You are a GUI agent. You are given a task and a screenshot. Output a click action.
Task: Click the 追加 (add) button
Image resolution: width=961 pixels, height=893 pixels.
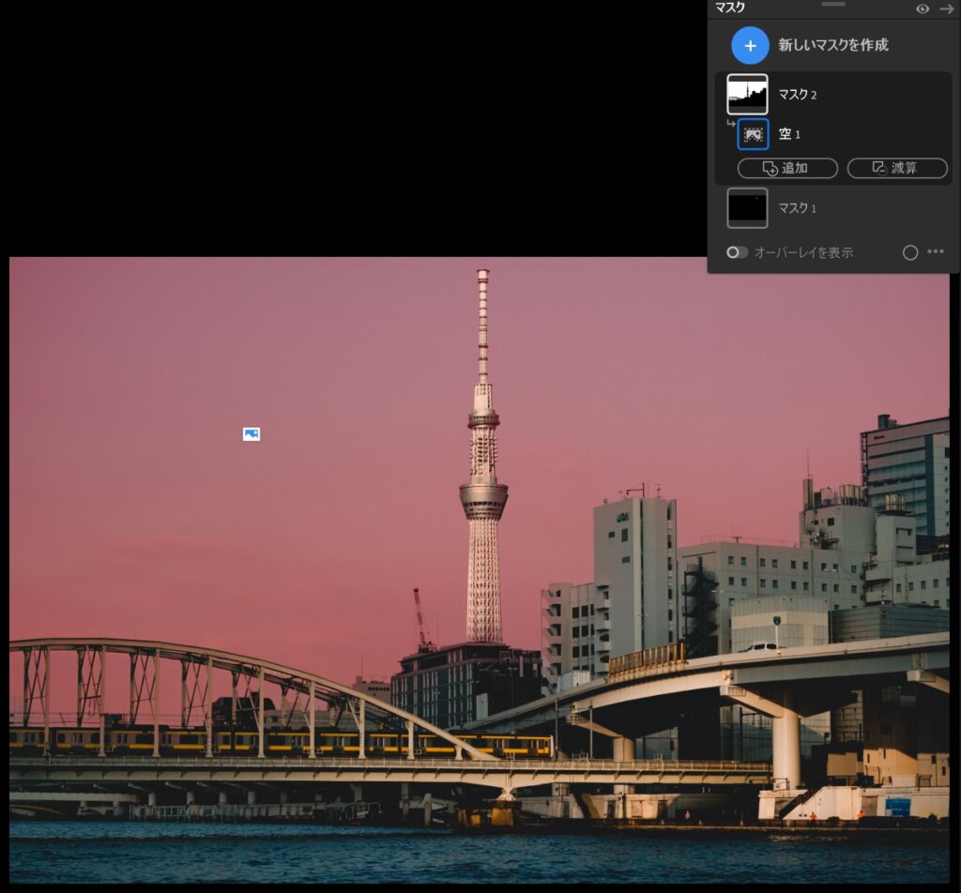[x=787, y=168]
